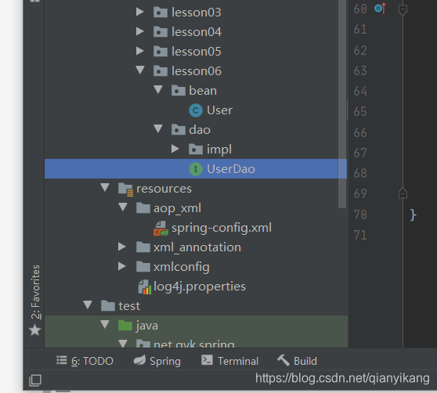
Task: Select the lesson05 tree item
Action: pos(197,52)
